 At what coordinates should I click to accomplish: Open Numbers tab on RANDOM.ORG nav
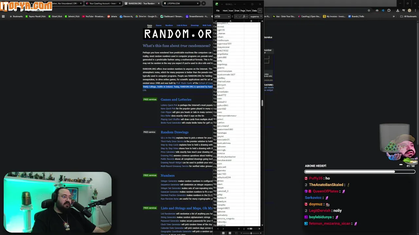tap(169, 25)
